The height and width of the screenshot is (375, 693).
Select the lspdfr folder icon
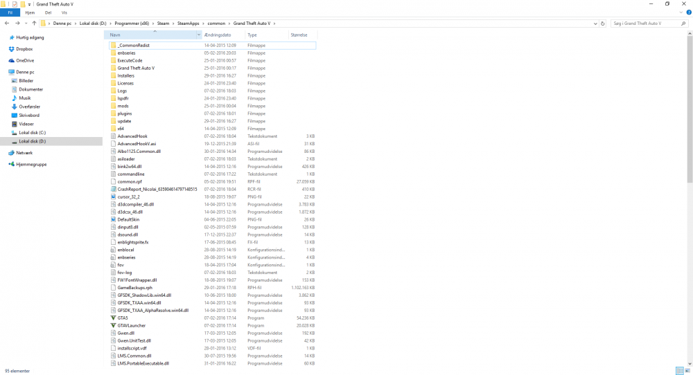(113, 98)
